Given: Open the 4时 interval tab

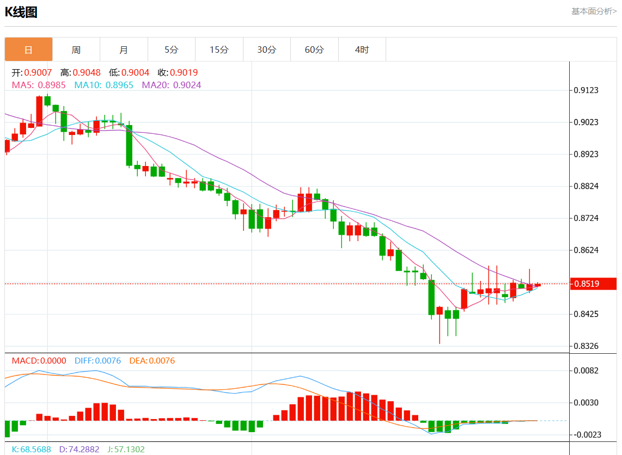Looking at the screenshot, I should (362, 50).
